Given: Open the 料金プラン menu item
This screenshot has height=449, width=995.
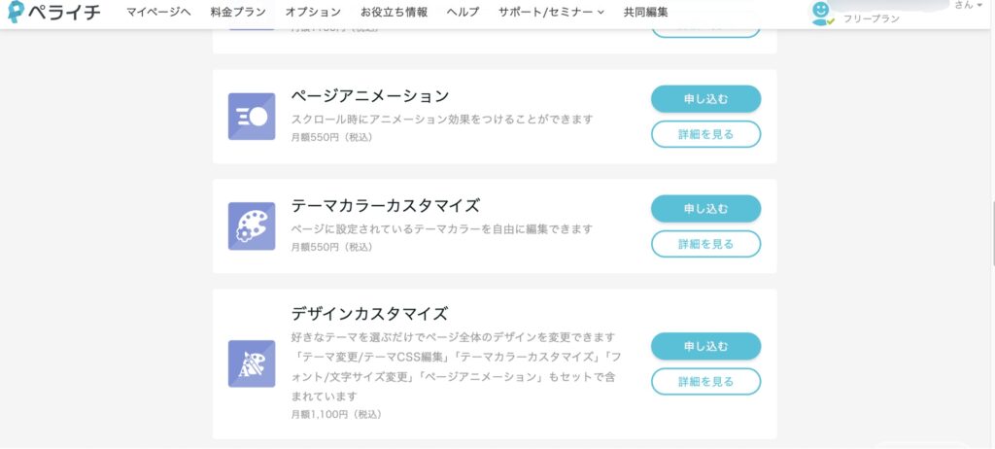Looking at the screenshot, I should (x=238, y=12).
